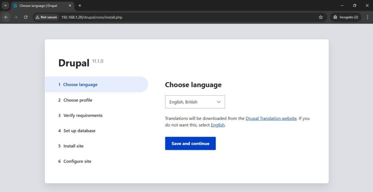Click the Drupal heading title

(74, 63)
